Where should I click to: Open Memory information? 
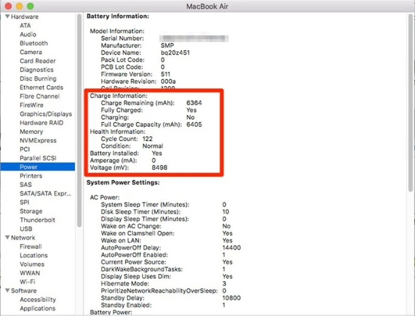(31, 131)
